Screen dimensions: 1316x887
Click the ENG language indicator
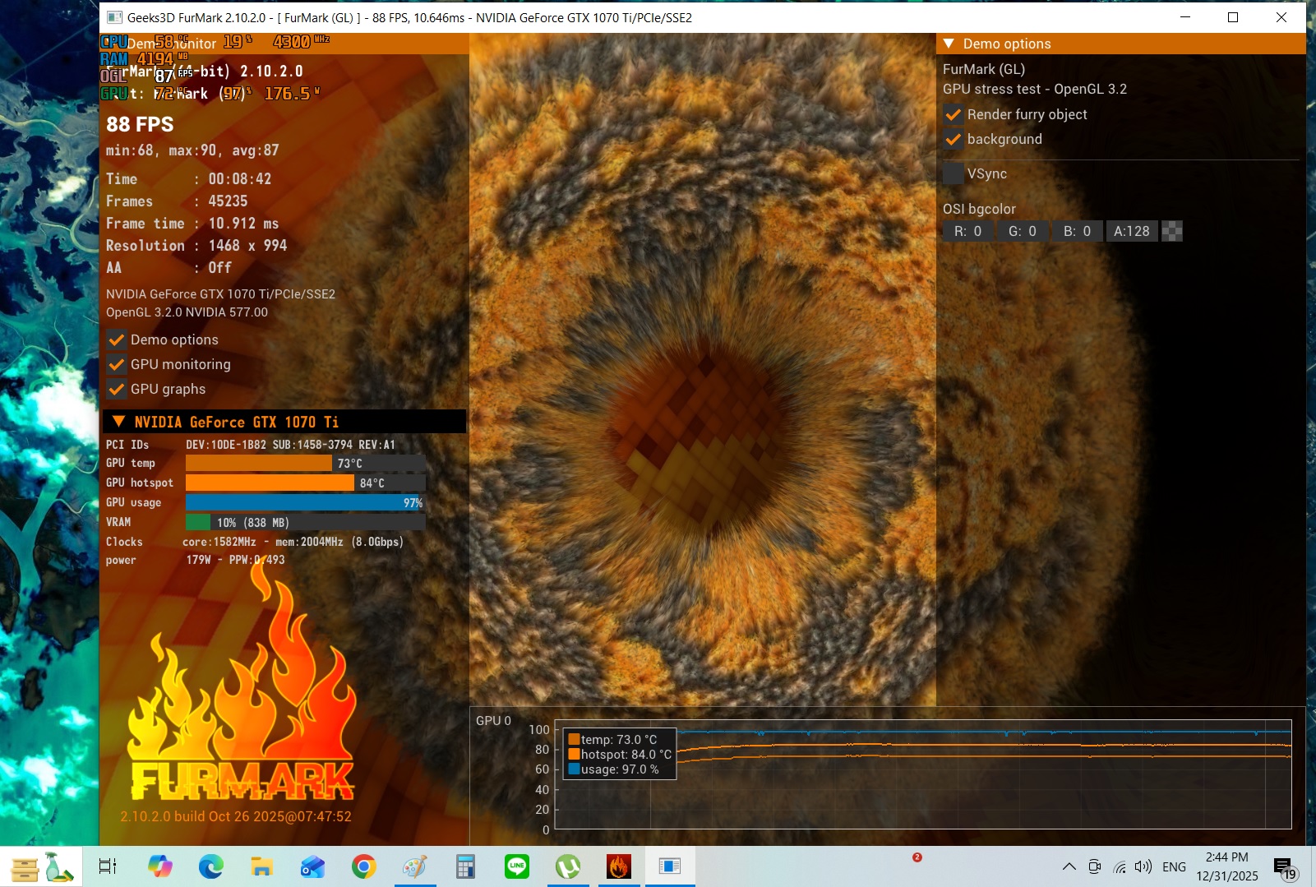pyautogui.click(x=1174, y=866)
